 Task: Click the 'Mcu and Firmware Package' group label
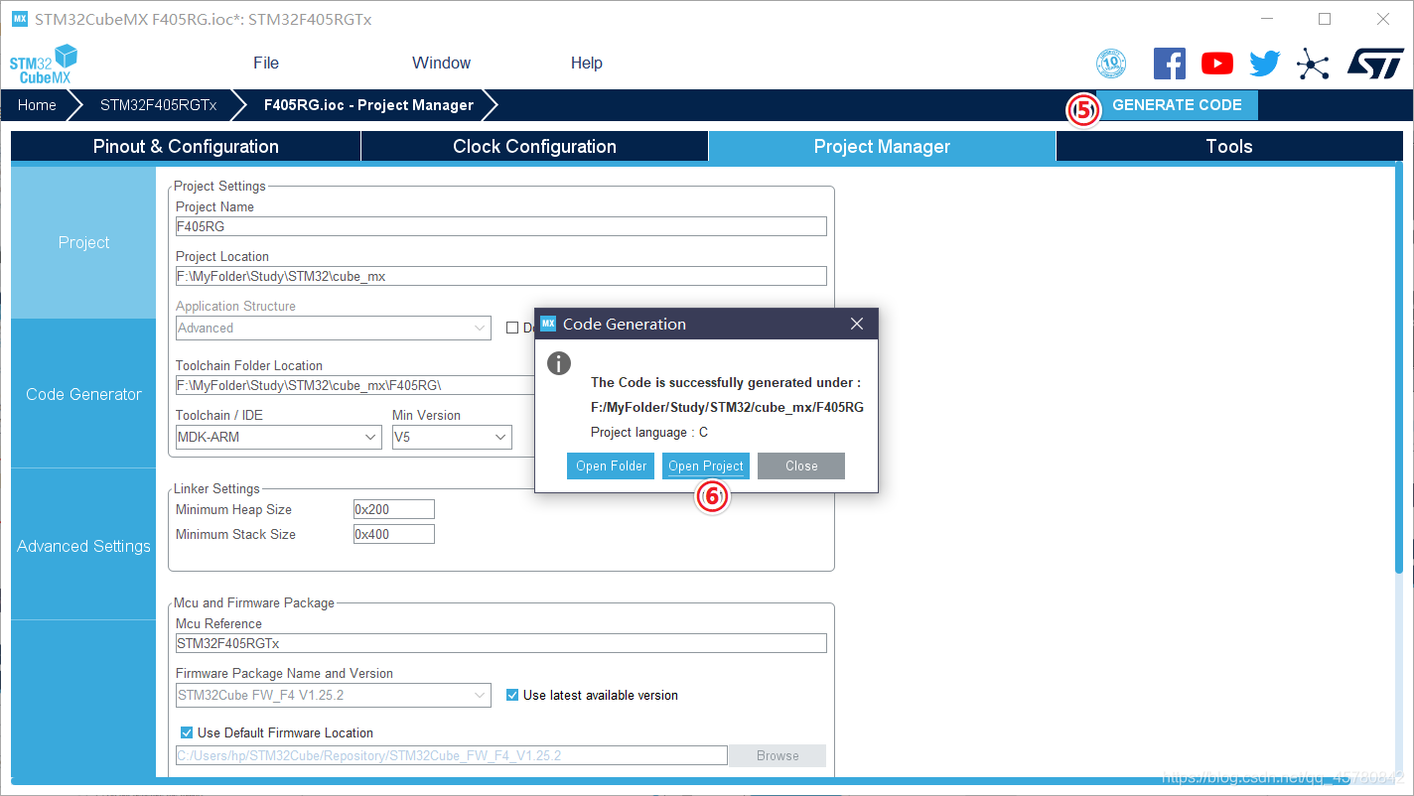[x=254, y=602]
